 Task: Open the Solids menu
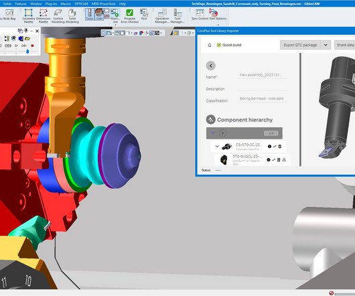[7, 3]
